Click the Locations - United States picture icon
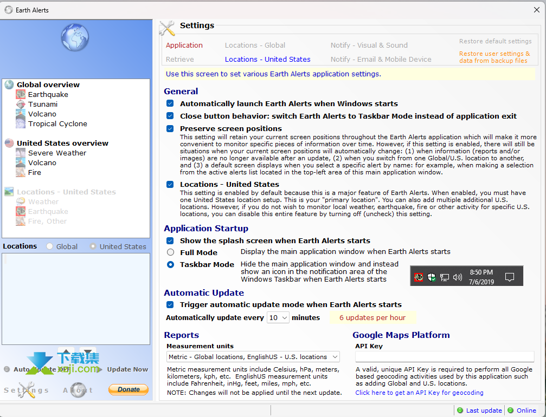The height and width of the screenshot is (417, 546). pos(9,192)
